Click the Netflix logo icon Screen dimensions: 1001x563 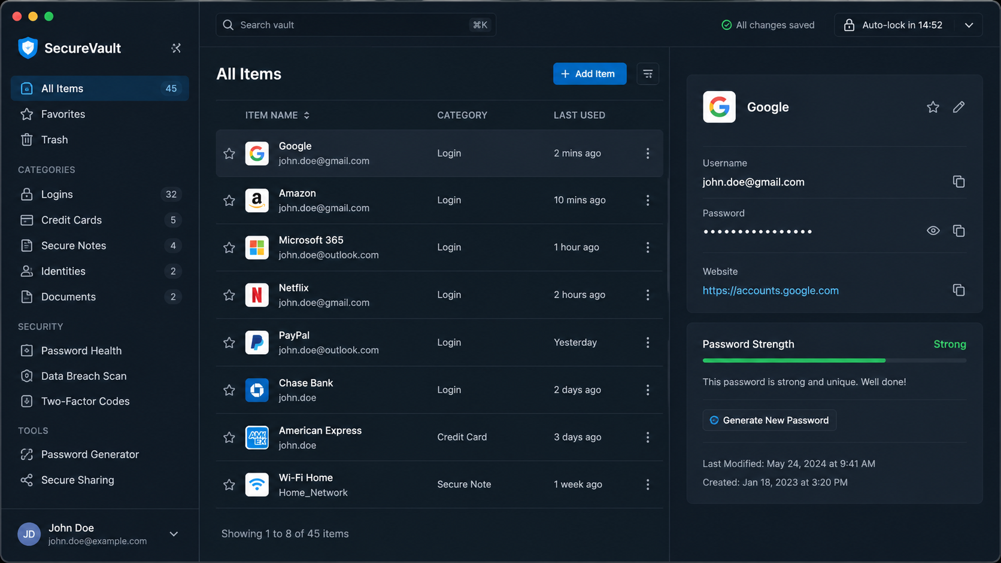pos(257,295)
